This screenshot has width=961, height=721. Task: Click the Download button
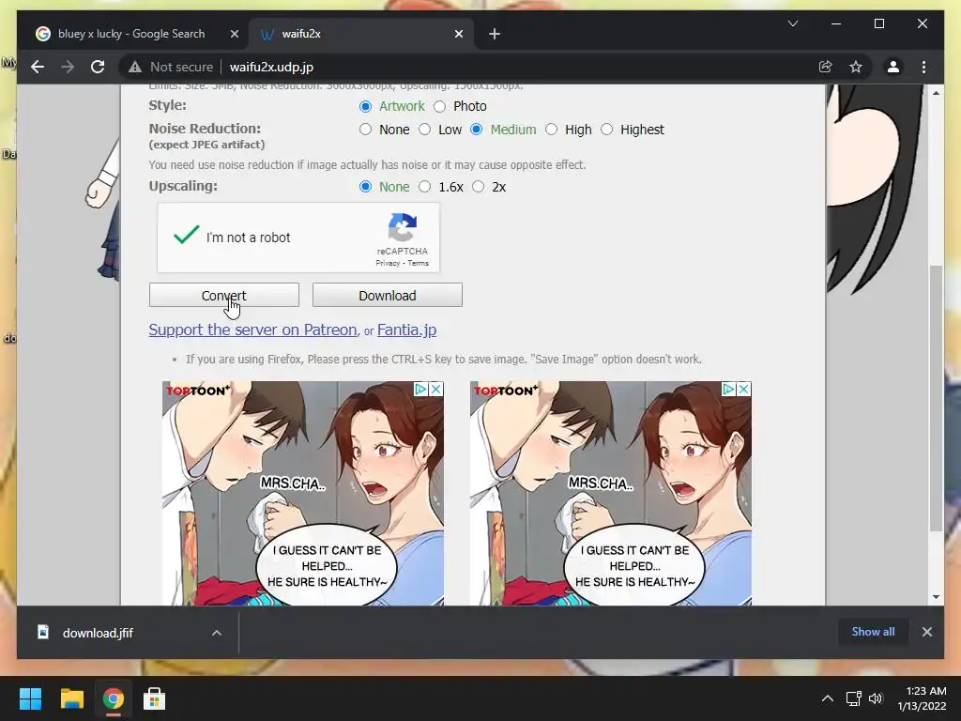tap(388, 295)
